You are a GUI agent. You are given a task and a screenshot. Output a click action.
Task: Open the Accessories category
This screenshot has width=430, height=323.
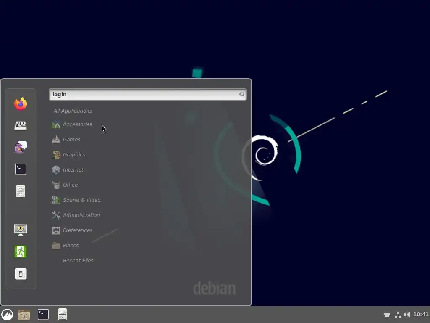(x=77, y=124)
